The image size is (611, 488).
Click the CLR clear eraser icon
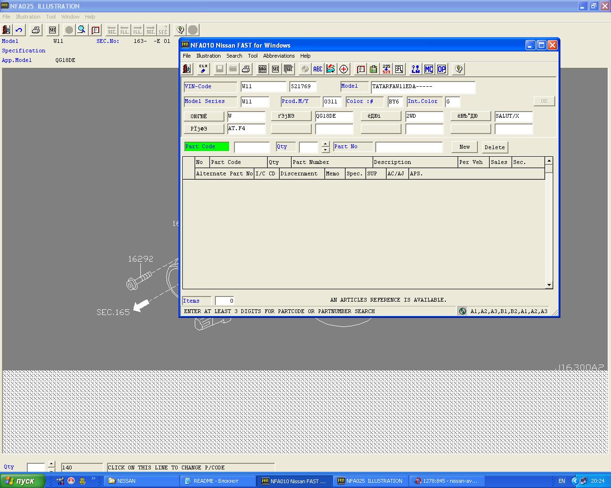point(203,69)
